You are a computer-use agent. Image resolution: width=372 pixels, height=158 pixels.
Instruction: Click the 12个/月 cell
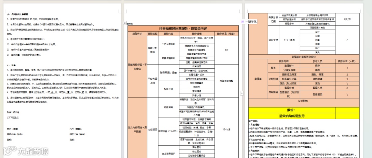(x=226, y=129)
